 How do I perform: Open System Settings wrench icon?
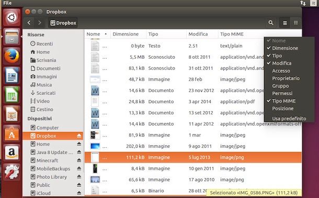click(12, 172)
